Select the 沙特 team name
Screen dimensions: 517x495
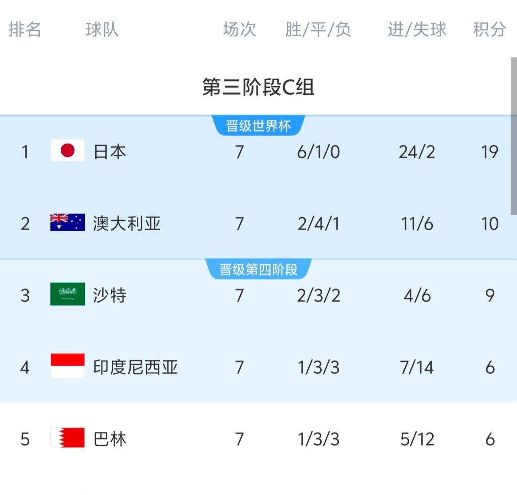pos(109,295)
